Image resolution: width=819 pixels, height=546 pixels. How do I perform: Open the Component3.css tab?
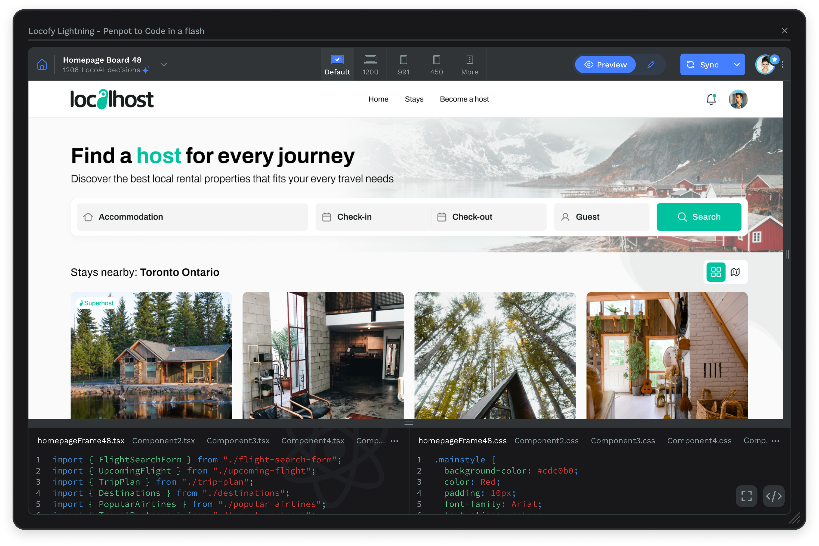tap(623, 441)
